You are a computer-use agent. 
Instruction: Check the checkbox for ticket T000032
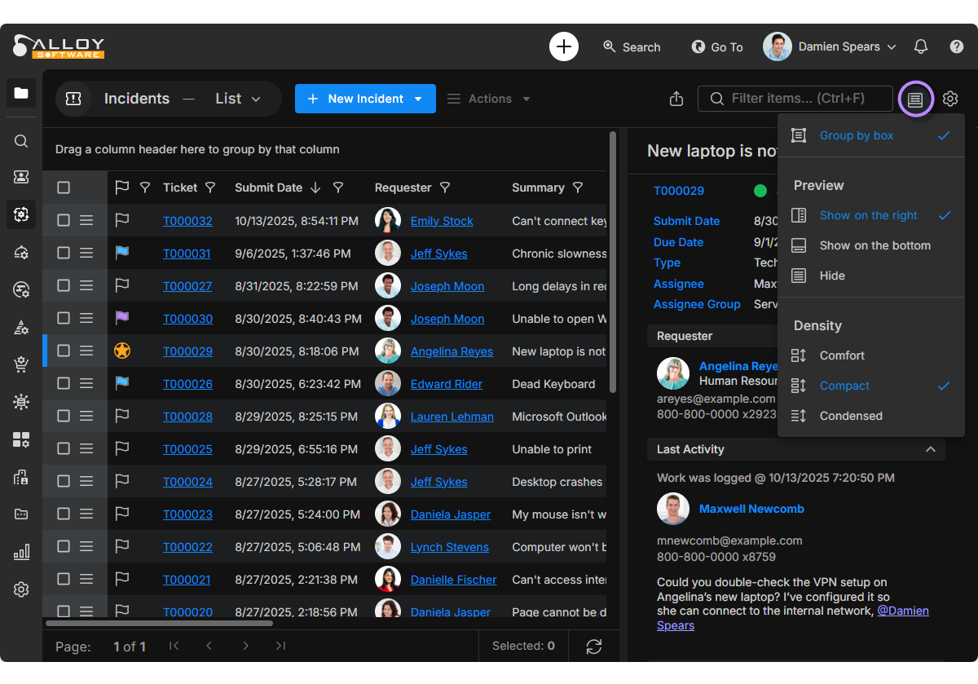click(x=64, y=220)
